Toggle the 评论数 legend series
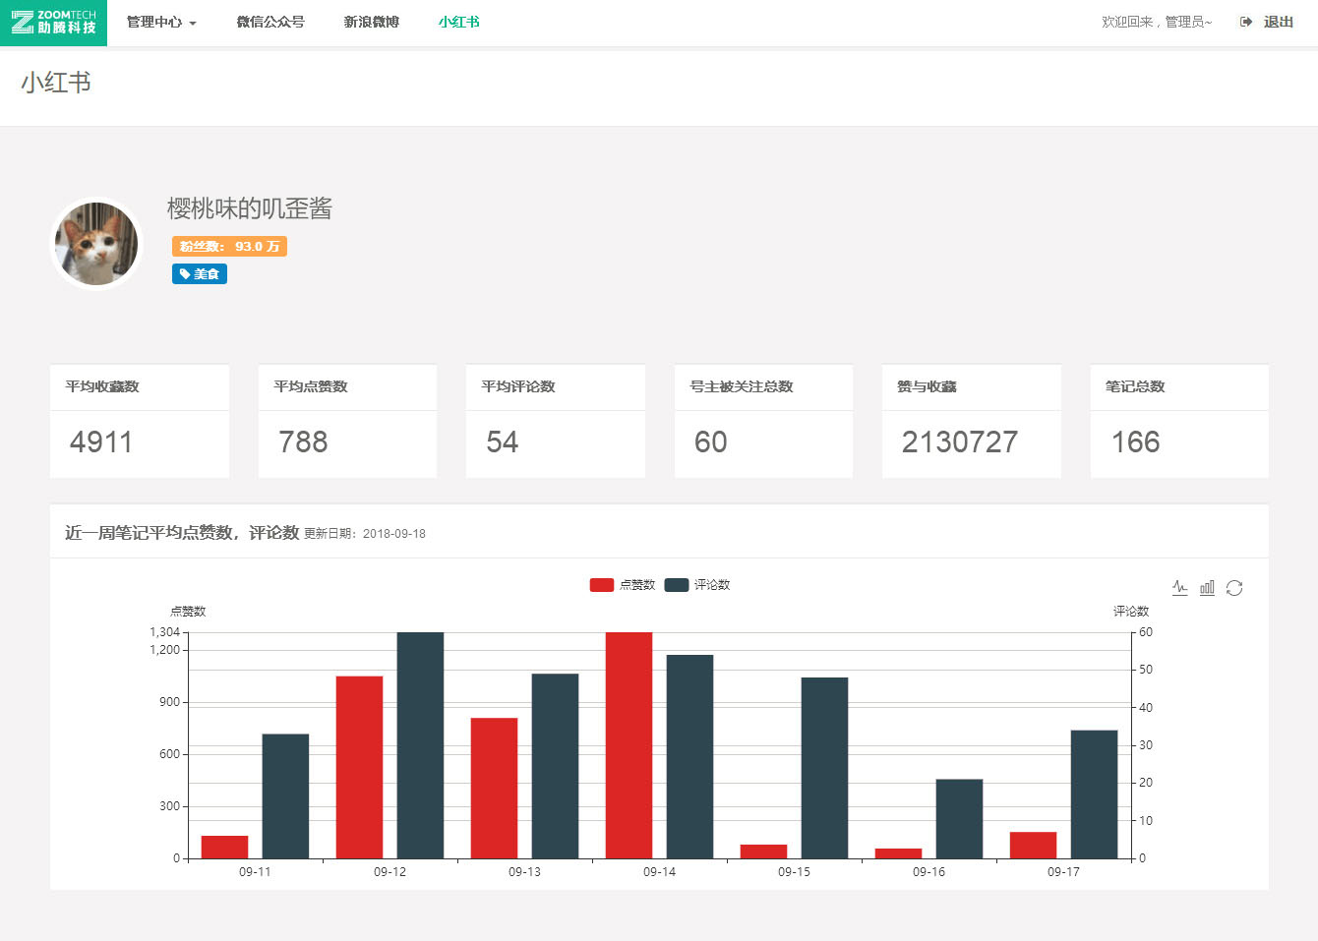Screen dimensions: 1318x941 click(x=696, y=585)
